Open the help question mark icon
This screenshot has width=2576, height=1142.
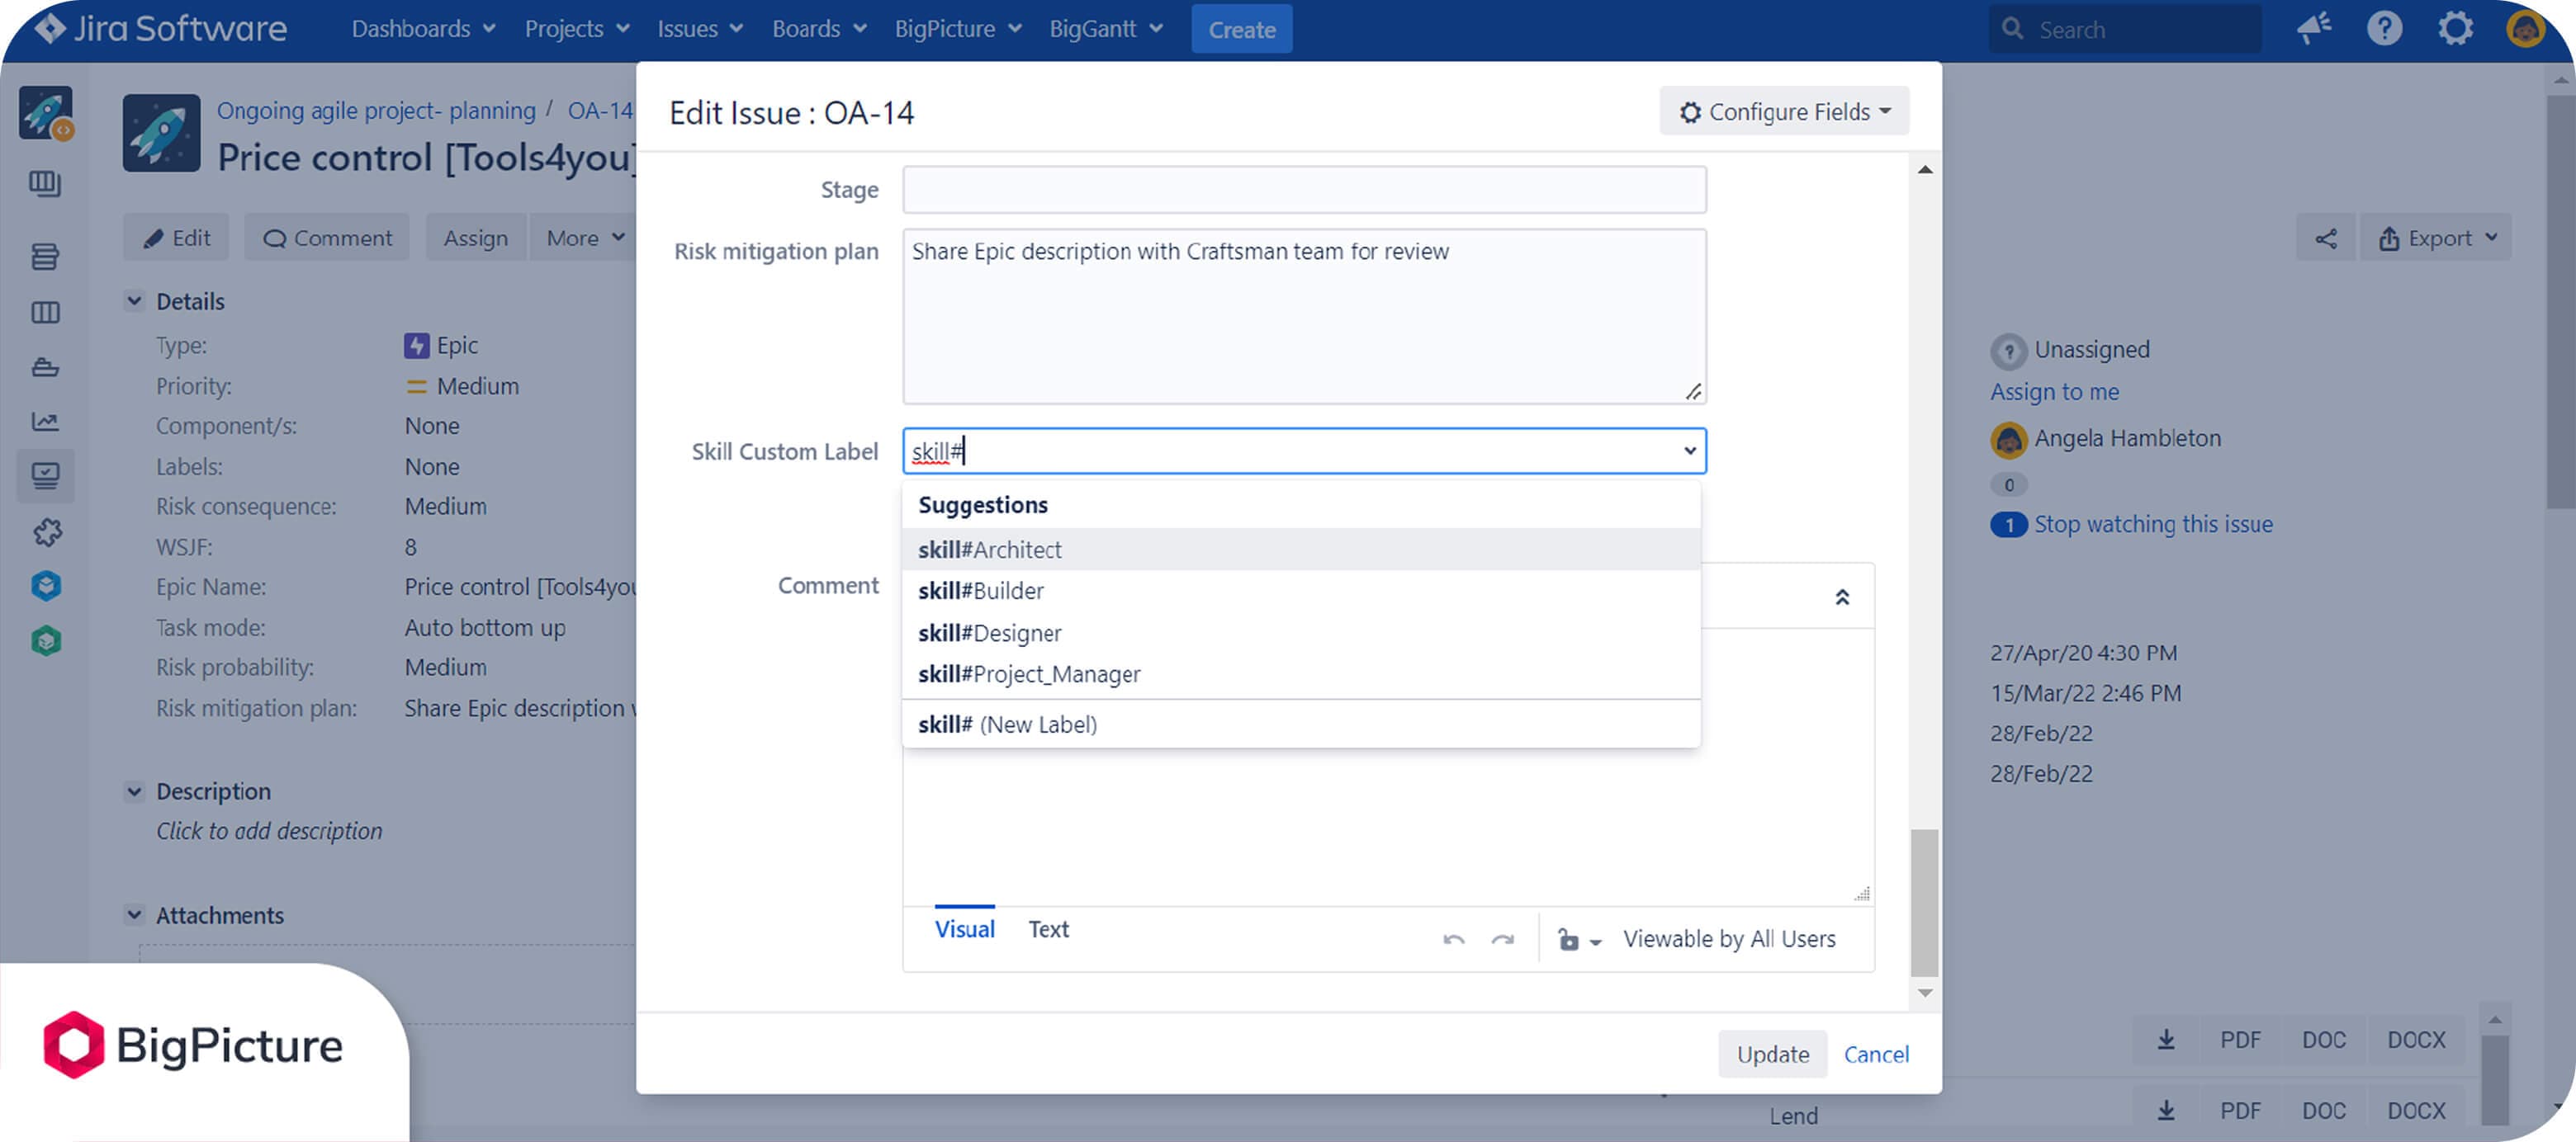point(2384,28)
